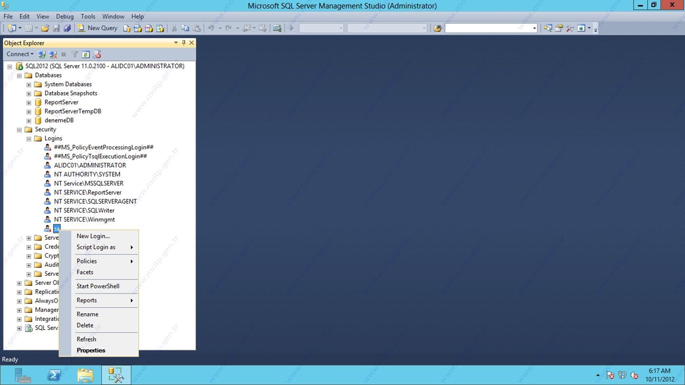Open the Properties Window toolbar icon
Screen dimensions: 685x385
559,28
